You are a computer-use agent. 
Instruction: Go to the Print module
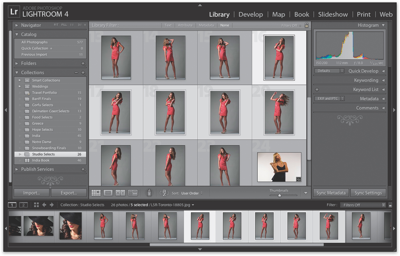[x=364, y=14]
